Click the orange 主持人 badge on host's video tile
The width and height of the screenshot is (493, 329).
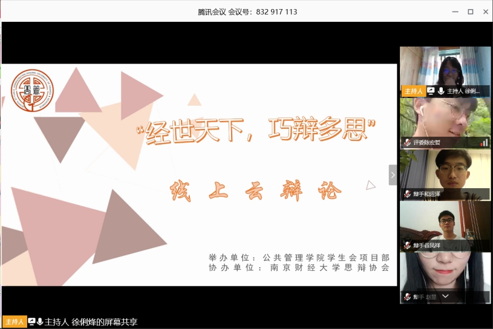(x=414, y=91)
